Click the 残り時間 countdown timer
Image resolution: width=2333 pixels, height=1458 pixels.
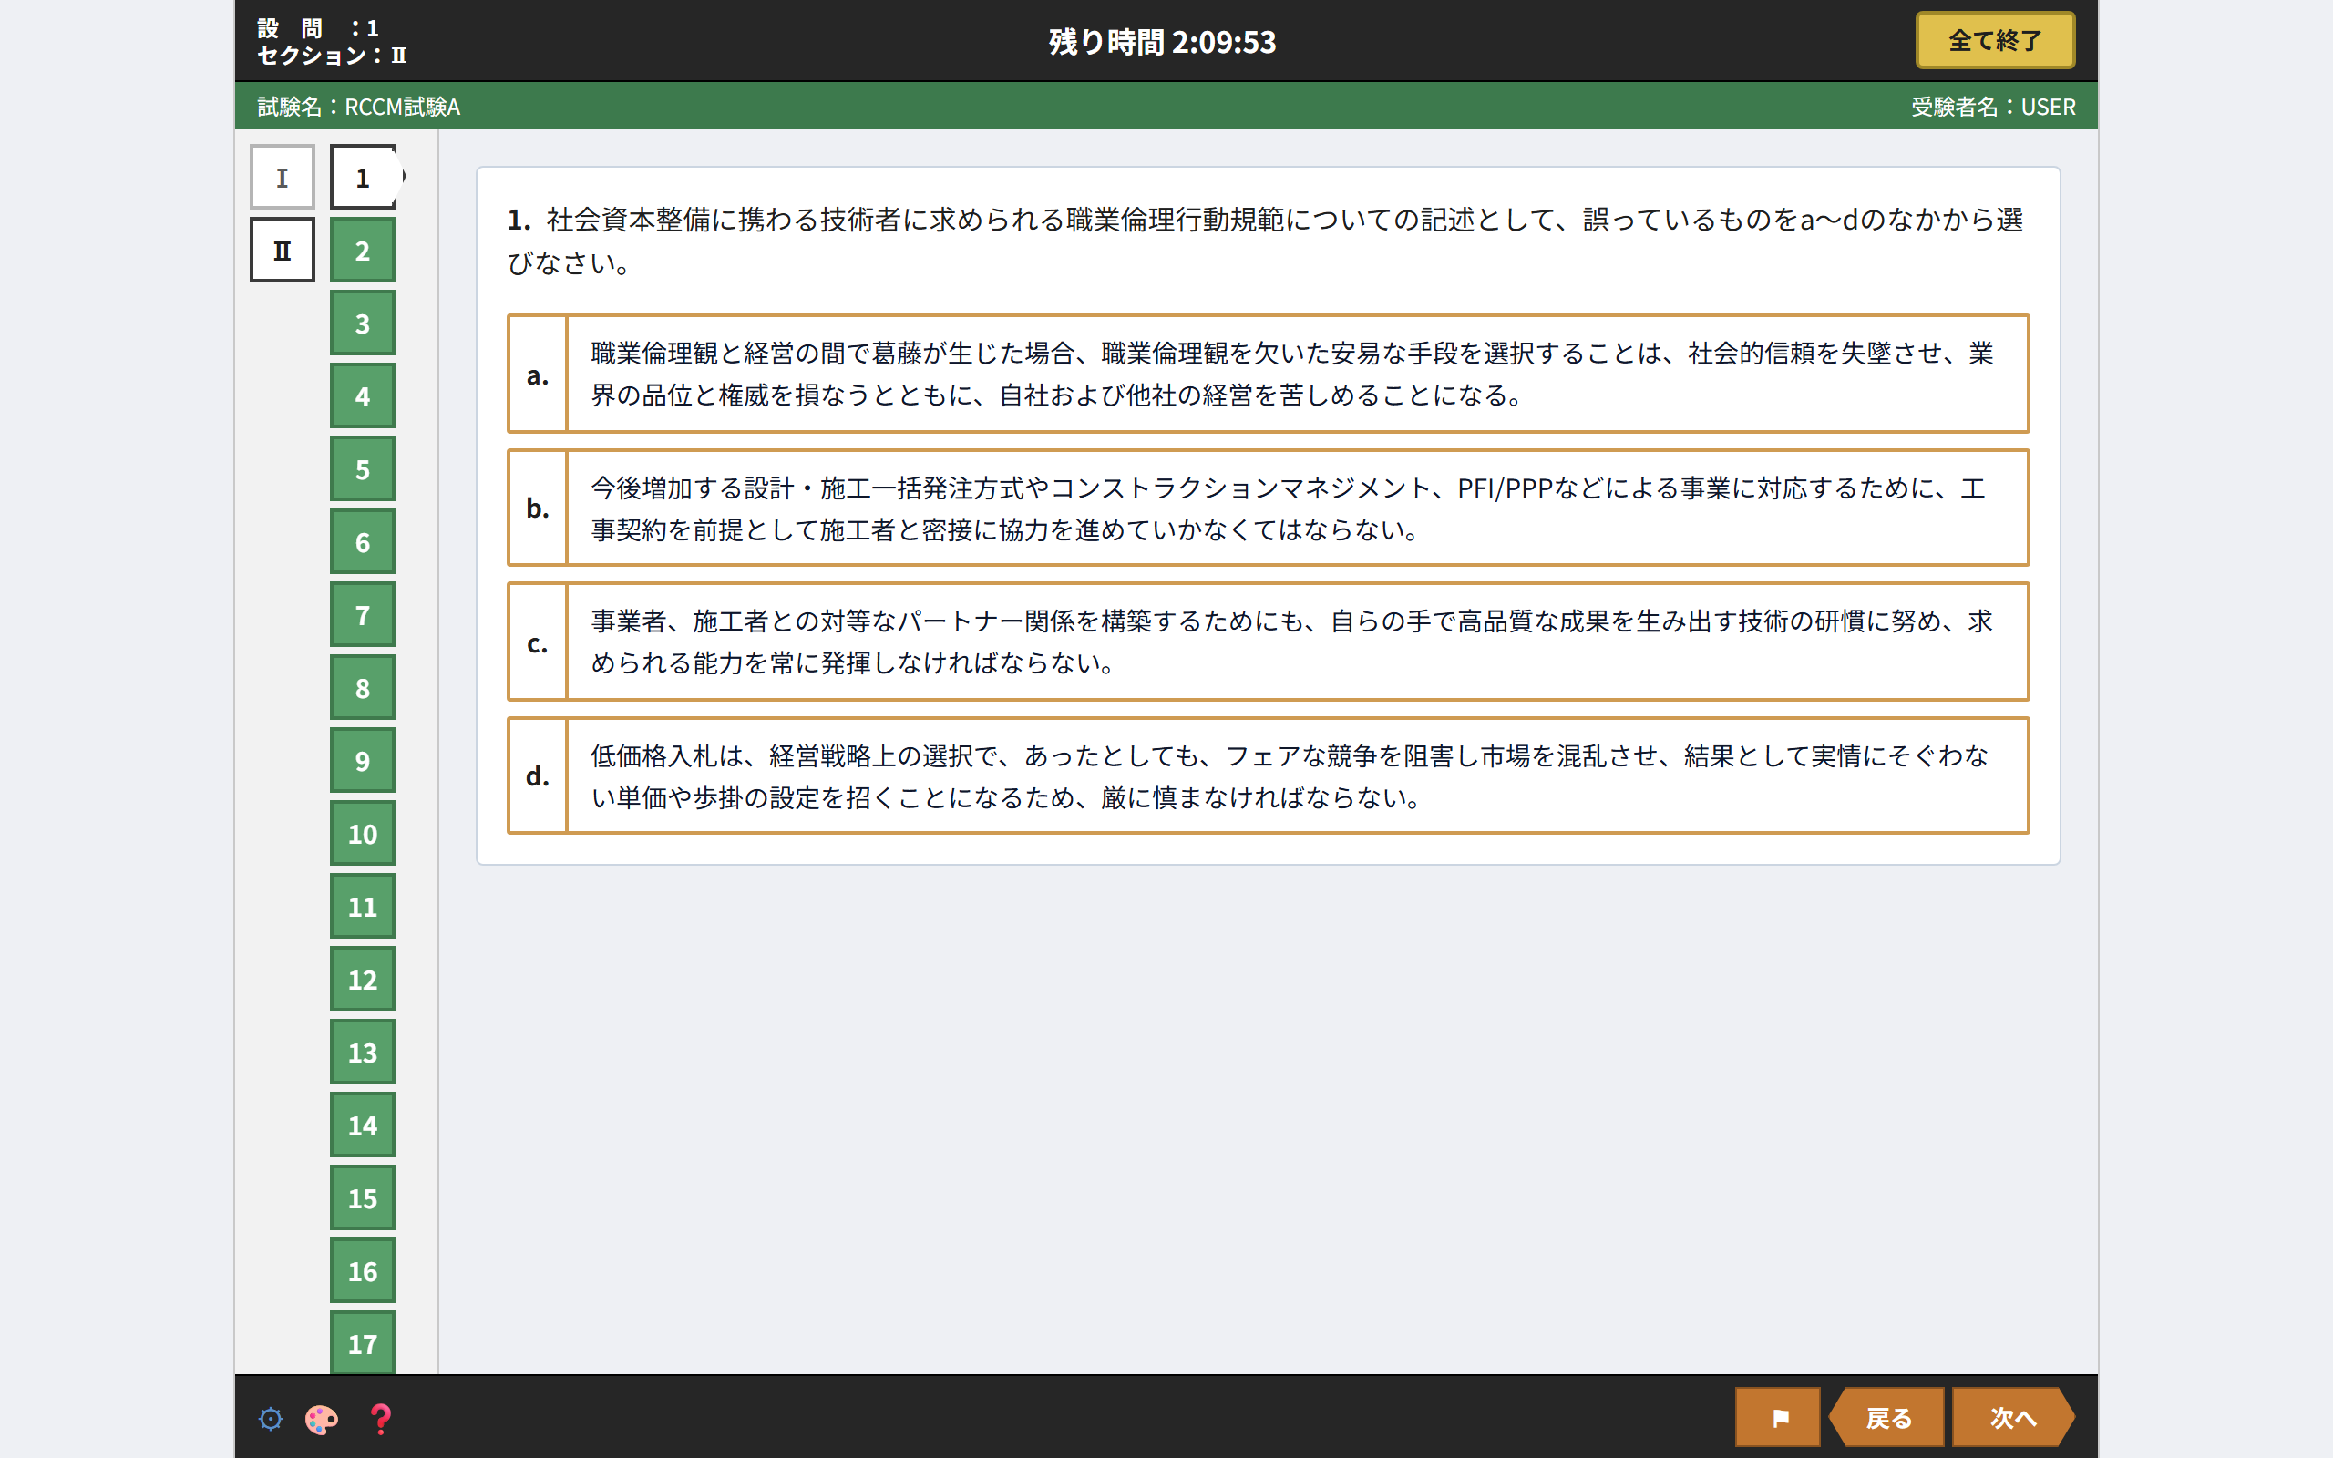(1163, 42)
